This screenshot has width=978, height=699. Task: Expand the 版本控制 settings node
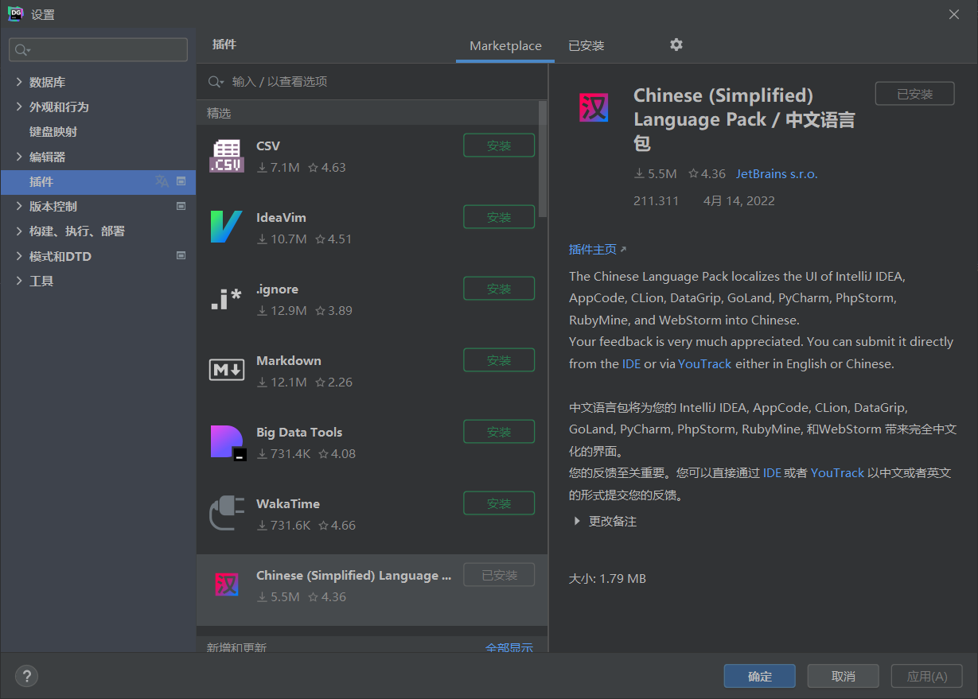[20, 206]
